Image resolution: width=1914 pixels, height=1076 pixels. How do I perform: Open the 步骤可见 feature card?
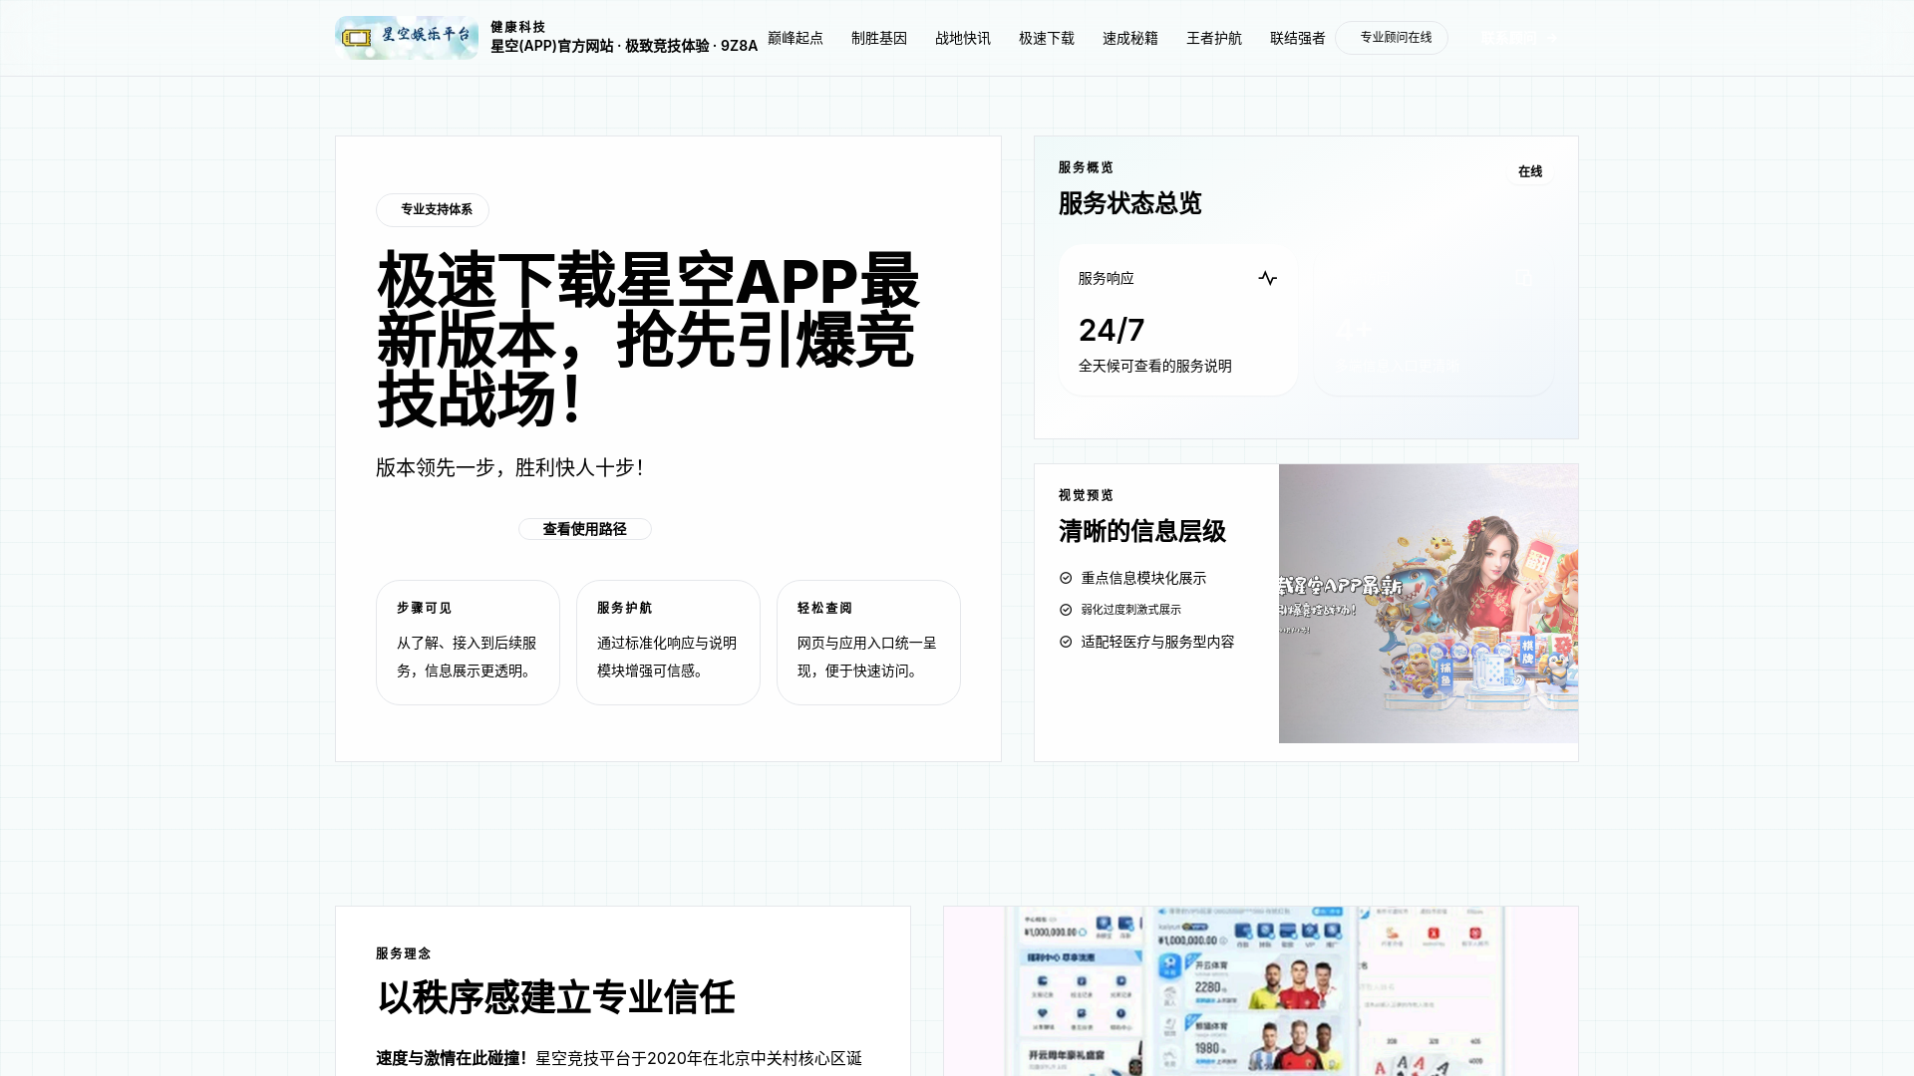point(468,643)
